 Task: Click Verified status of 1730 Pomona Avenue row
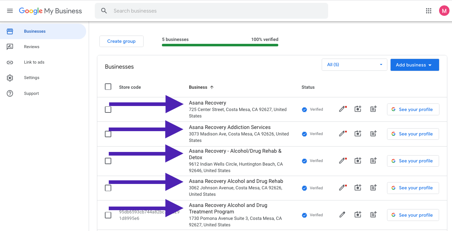pos(312,215)
